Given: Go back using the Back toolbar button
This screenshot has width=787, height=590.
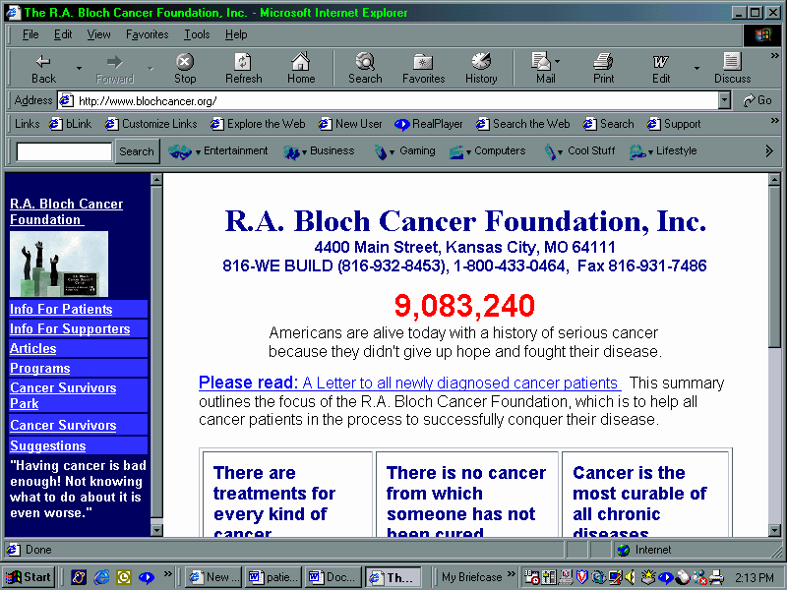Looking at the screenshot, I should click(43, 69).
